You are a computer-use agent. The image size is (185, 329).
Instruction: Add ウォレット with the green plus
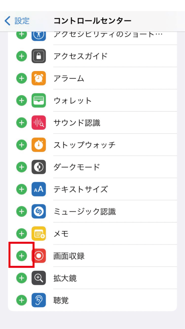coord(22,101)
